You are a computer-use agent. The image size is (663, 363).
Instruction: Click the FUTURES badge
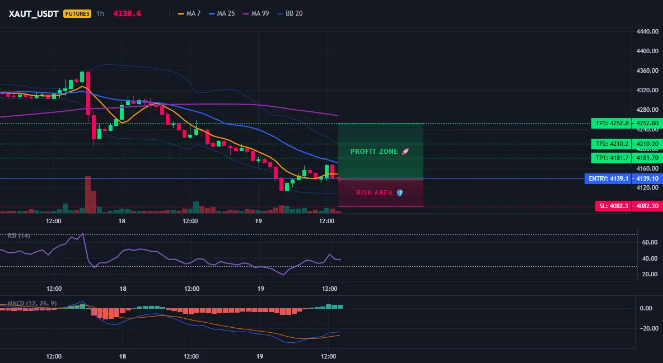click(77, 13)
